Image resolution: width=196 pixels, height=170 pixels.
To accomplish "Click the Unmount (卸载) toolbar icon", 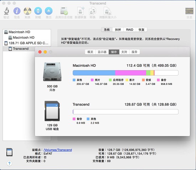I will (x=38, y=11).
